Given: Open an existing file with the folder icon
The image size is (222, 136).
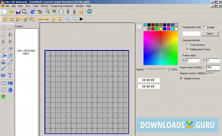Looking at the screenshot, I should pyautogui.click(x=11, y=12).
